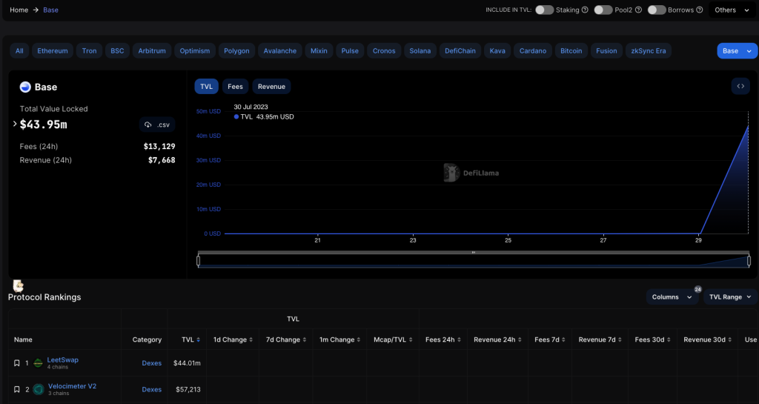Click the chart range top drag bar
The image size is (759, 404).
coord(474,252)
